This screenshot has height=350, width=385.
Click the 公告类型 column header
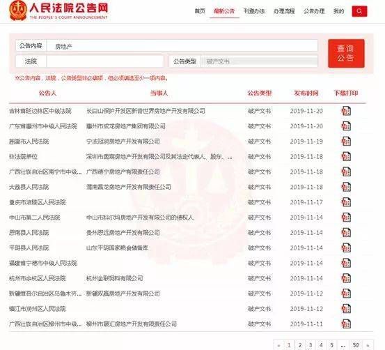tap(259, 93)
